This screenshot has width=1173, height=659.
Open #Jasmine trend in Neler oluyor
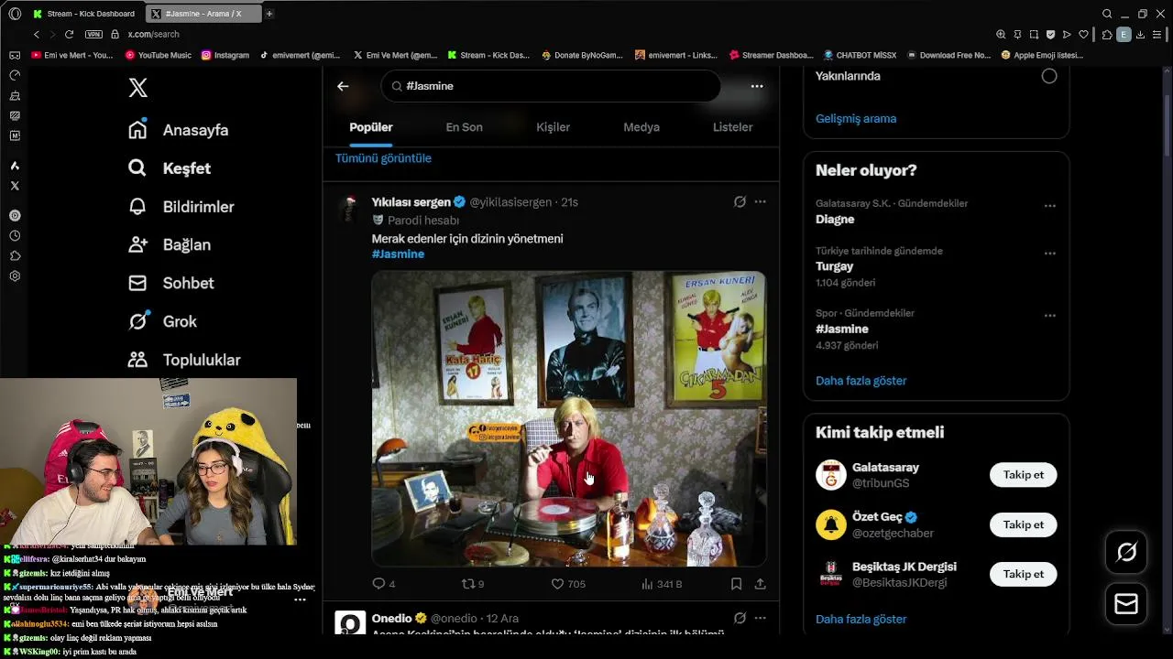tap(842, 329)
